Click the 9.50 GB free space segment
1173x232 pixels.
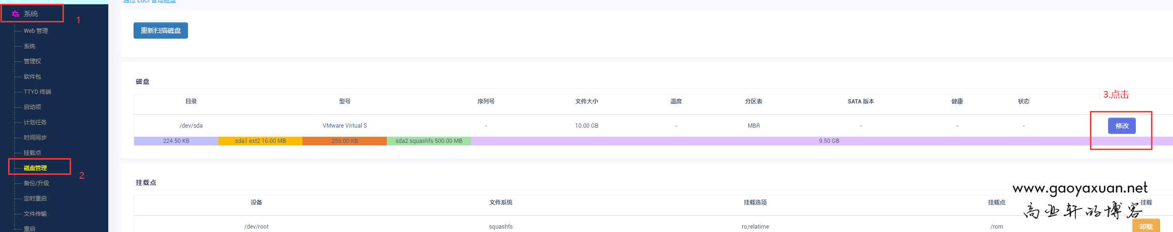[x=829, y=141]
